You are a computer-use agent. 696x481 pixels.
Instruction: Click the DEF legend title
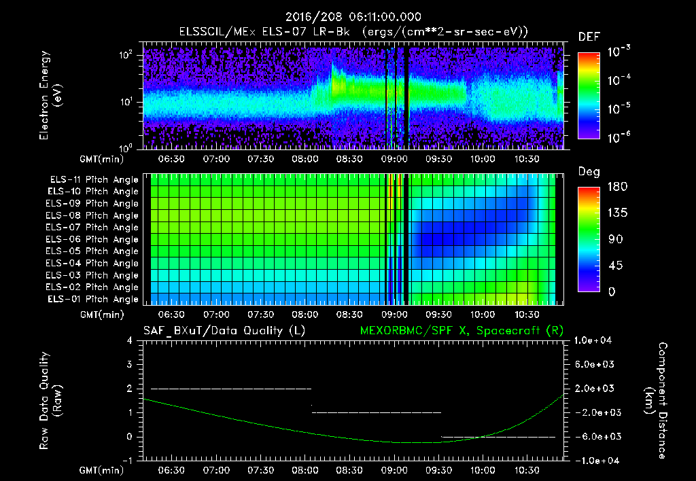[589, 37]
